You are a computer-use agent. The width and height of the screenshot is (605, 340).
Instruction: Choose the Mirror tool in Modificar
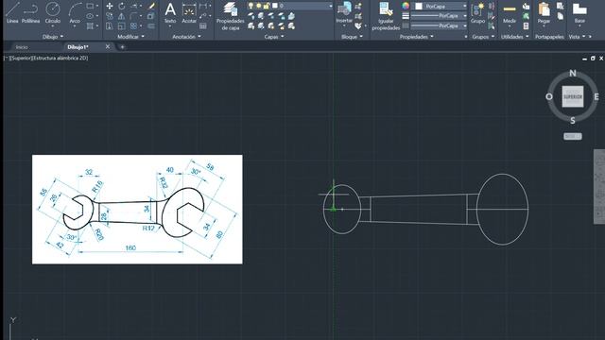tap(122, 16)
